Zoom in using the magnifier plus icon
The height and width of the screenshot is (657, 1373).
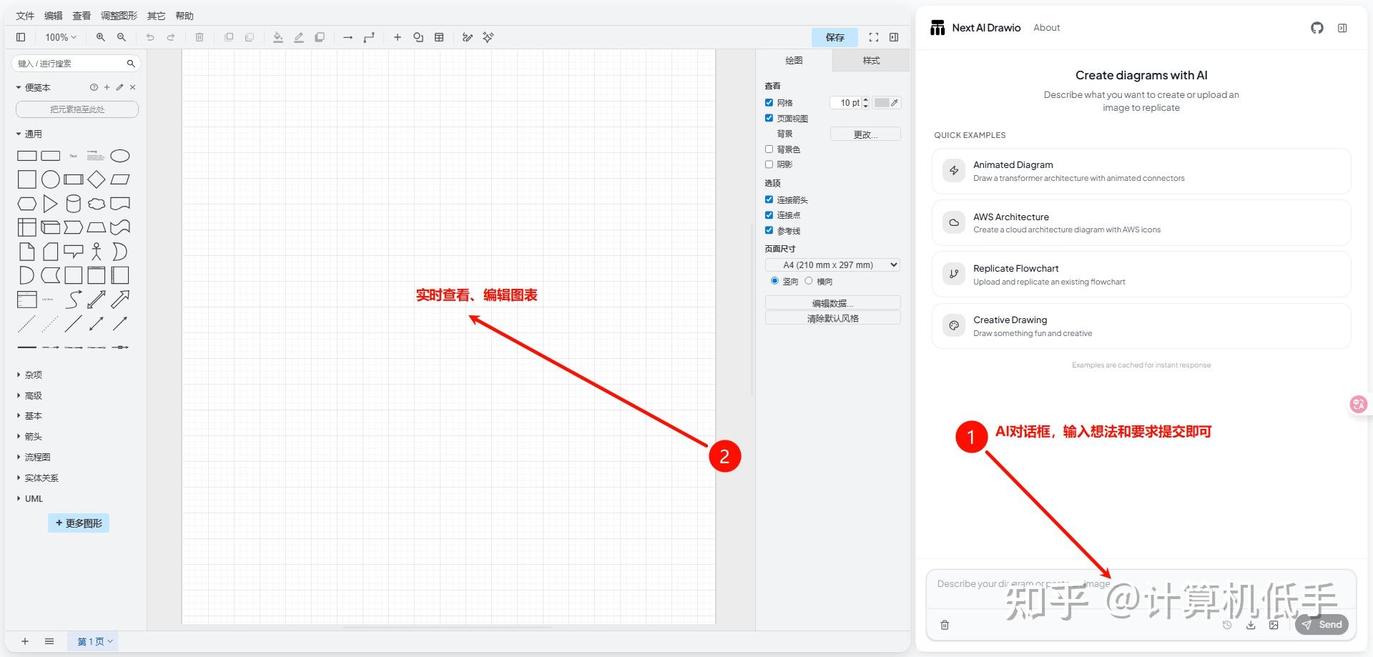101,37
